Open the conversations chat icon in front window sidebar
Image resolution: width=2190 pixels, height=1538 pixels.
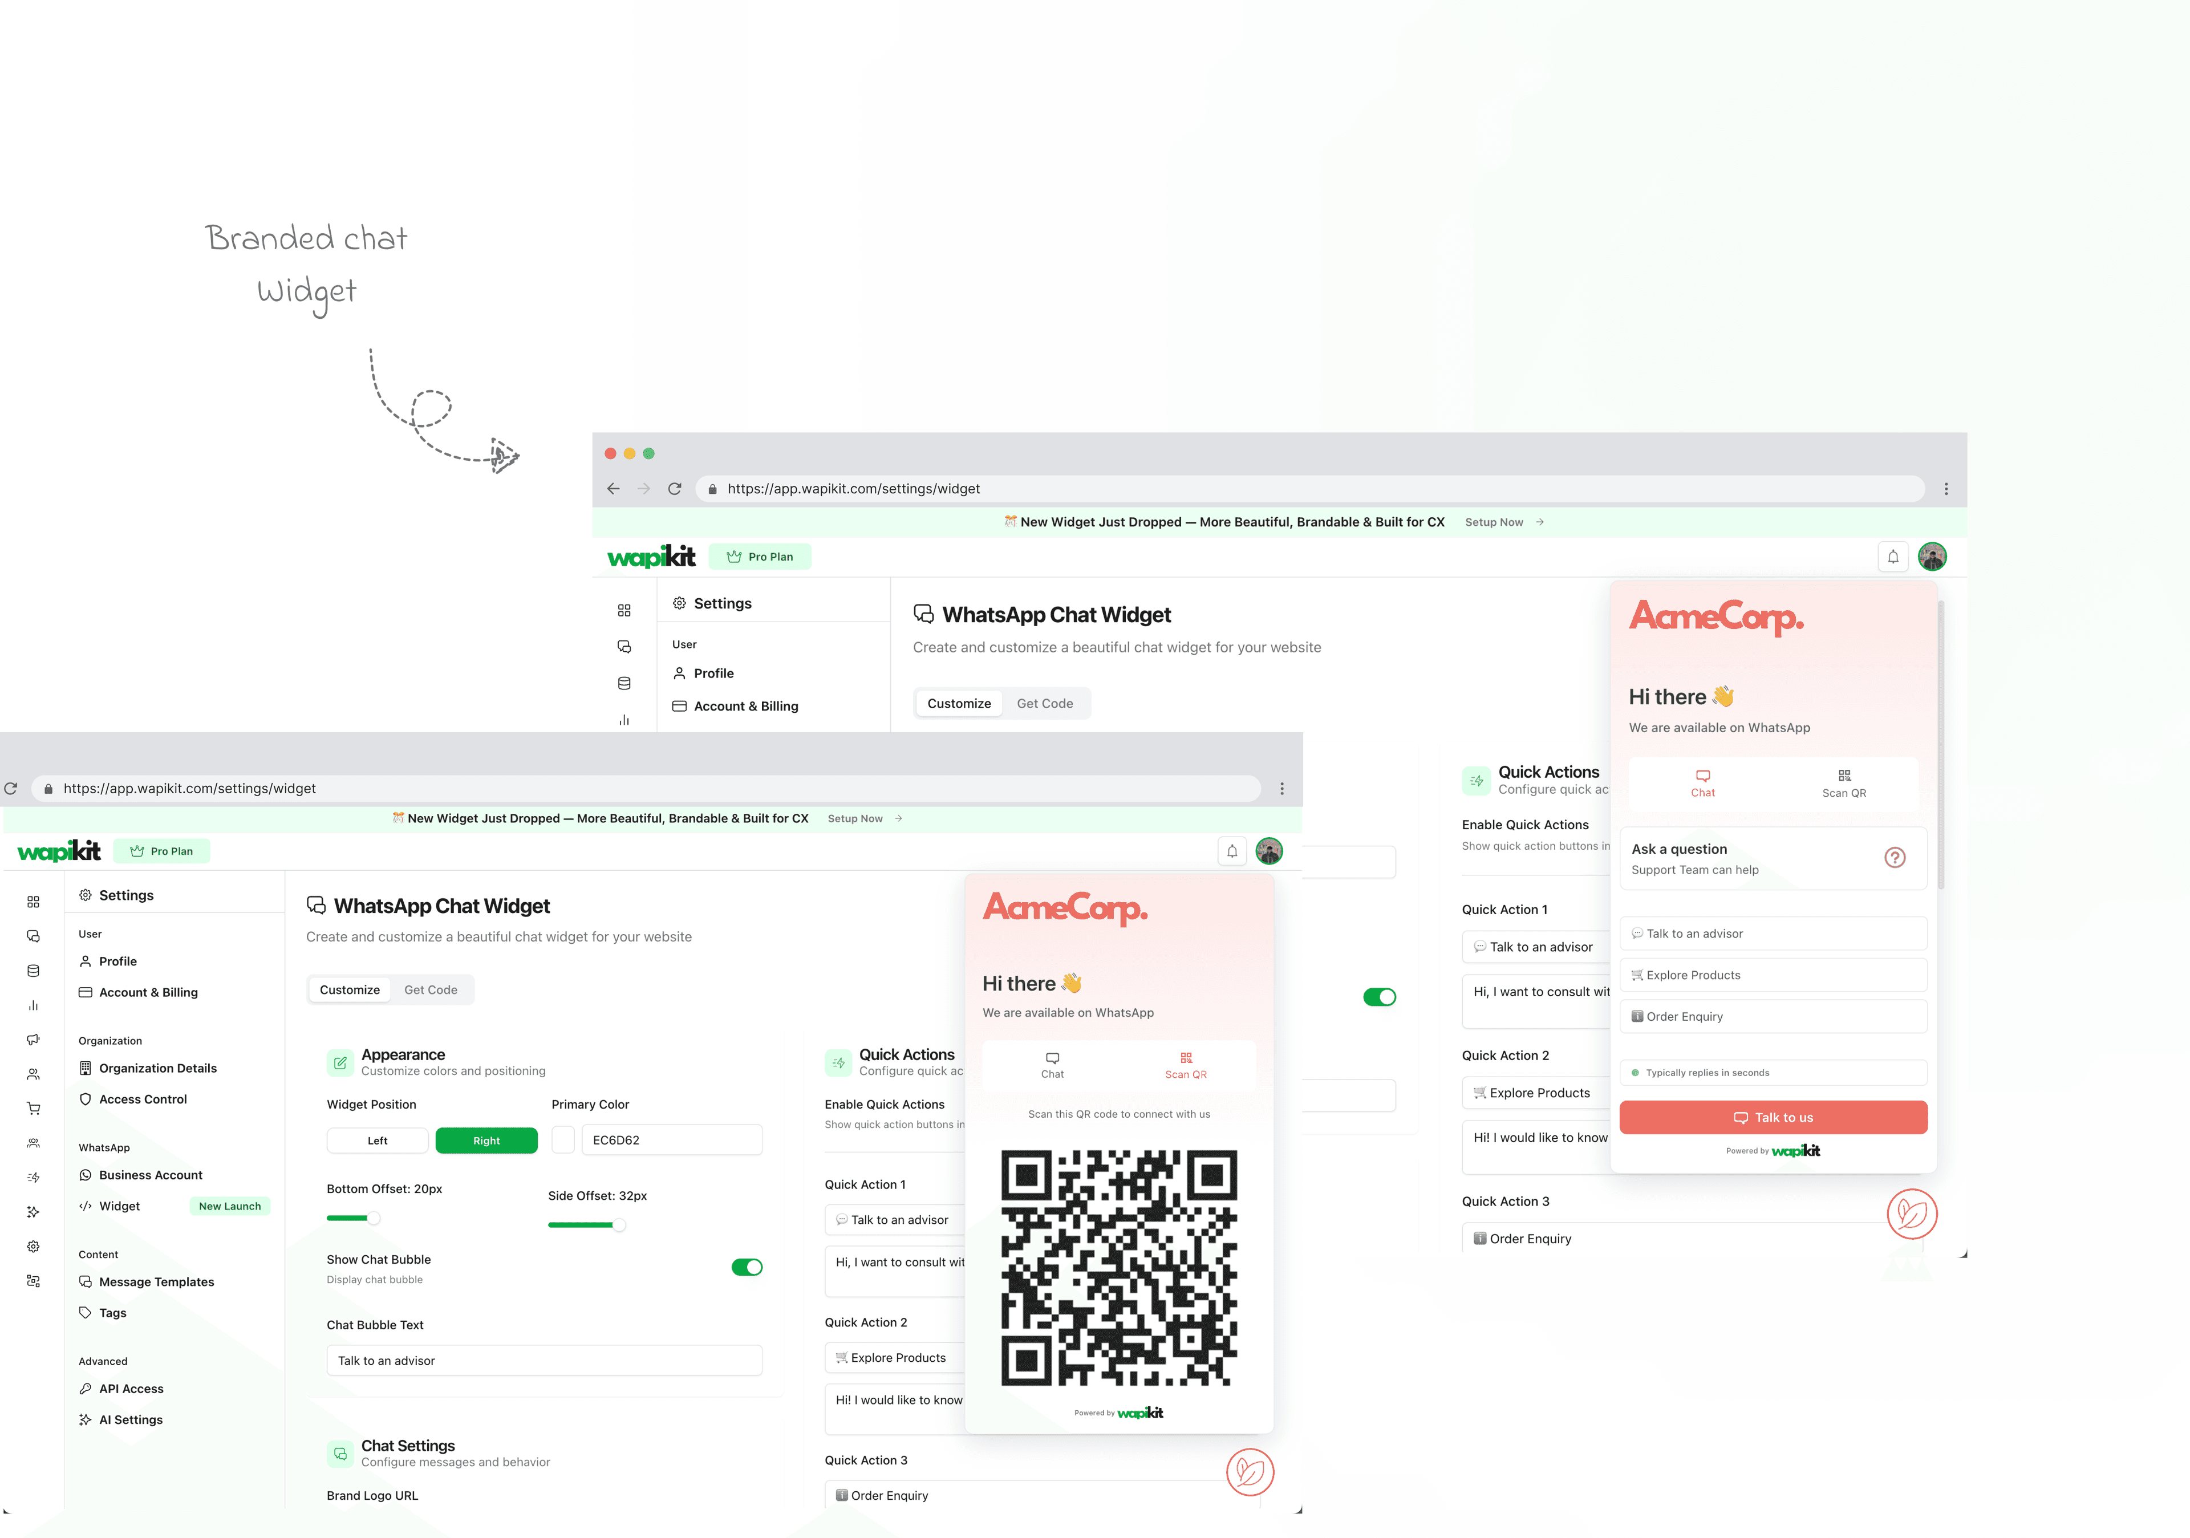(34, 936)
